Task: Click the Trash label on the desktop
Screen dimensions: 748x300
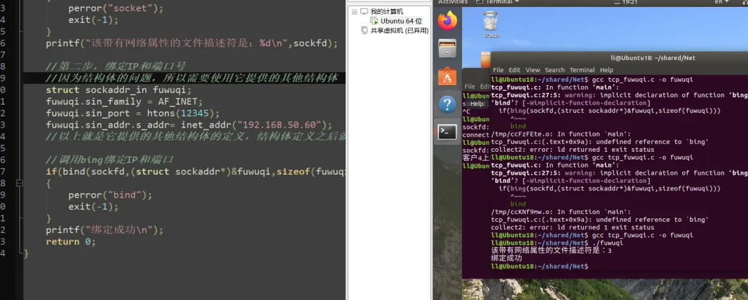Action: [491, 36]
